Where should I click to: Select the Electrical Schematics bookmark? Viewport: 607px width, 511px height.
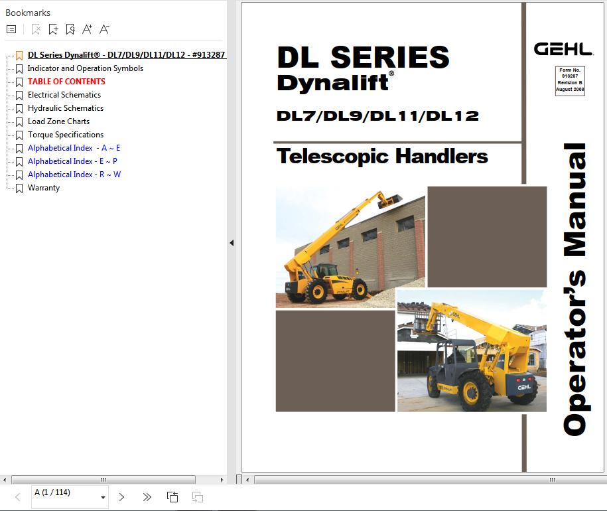(x=64, y=95)
